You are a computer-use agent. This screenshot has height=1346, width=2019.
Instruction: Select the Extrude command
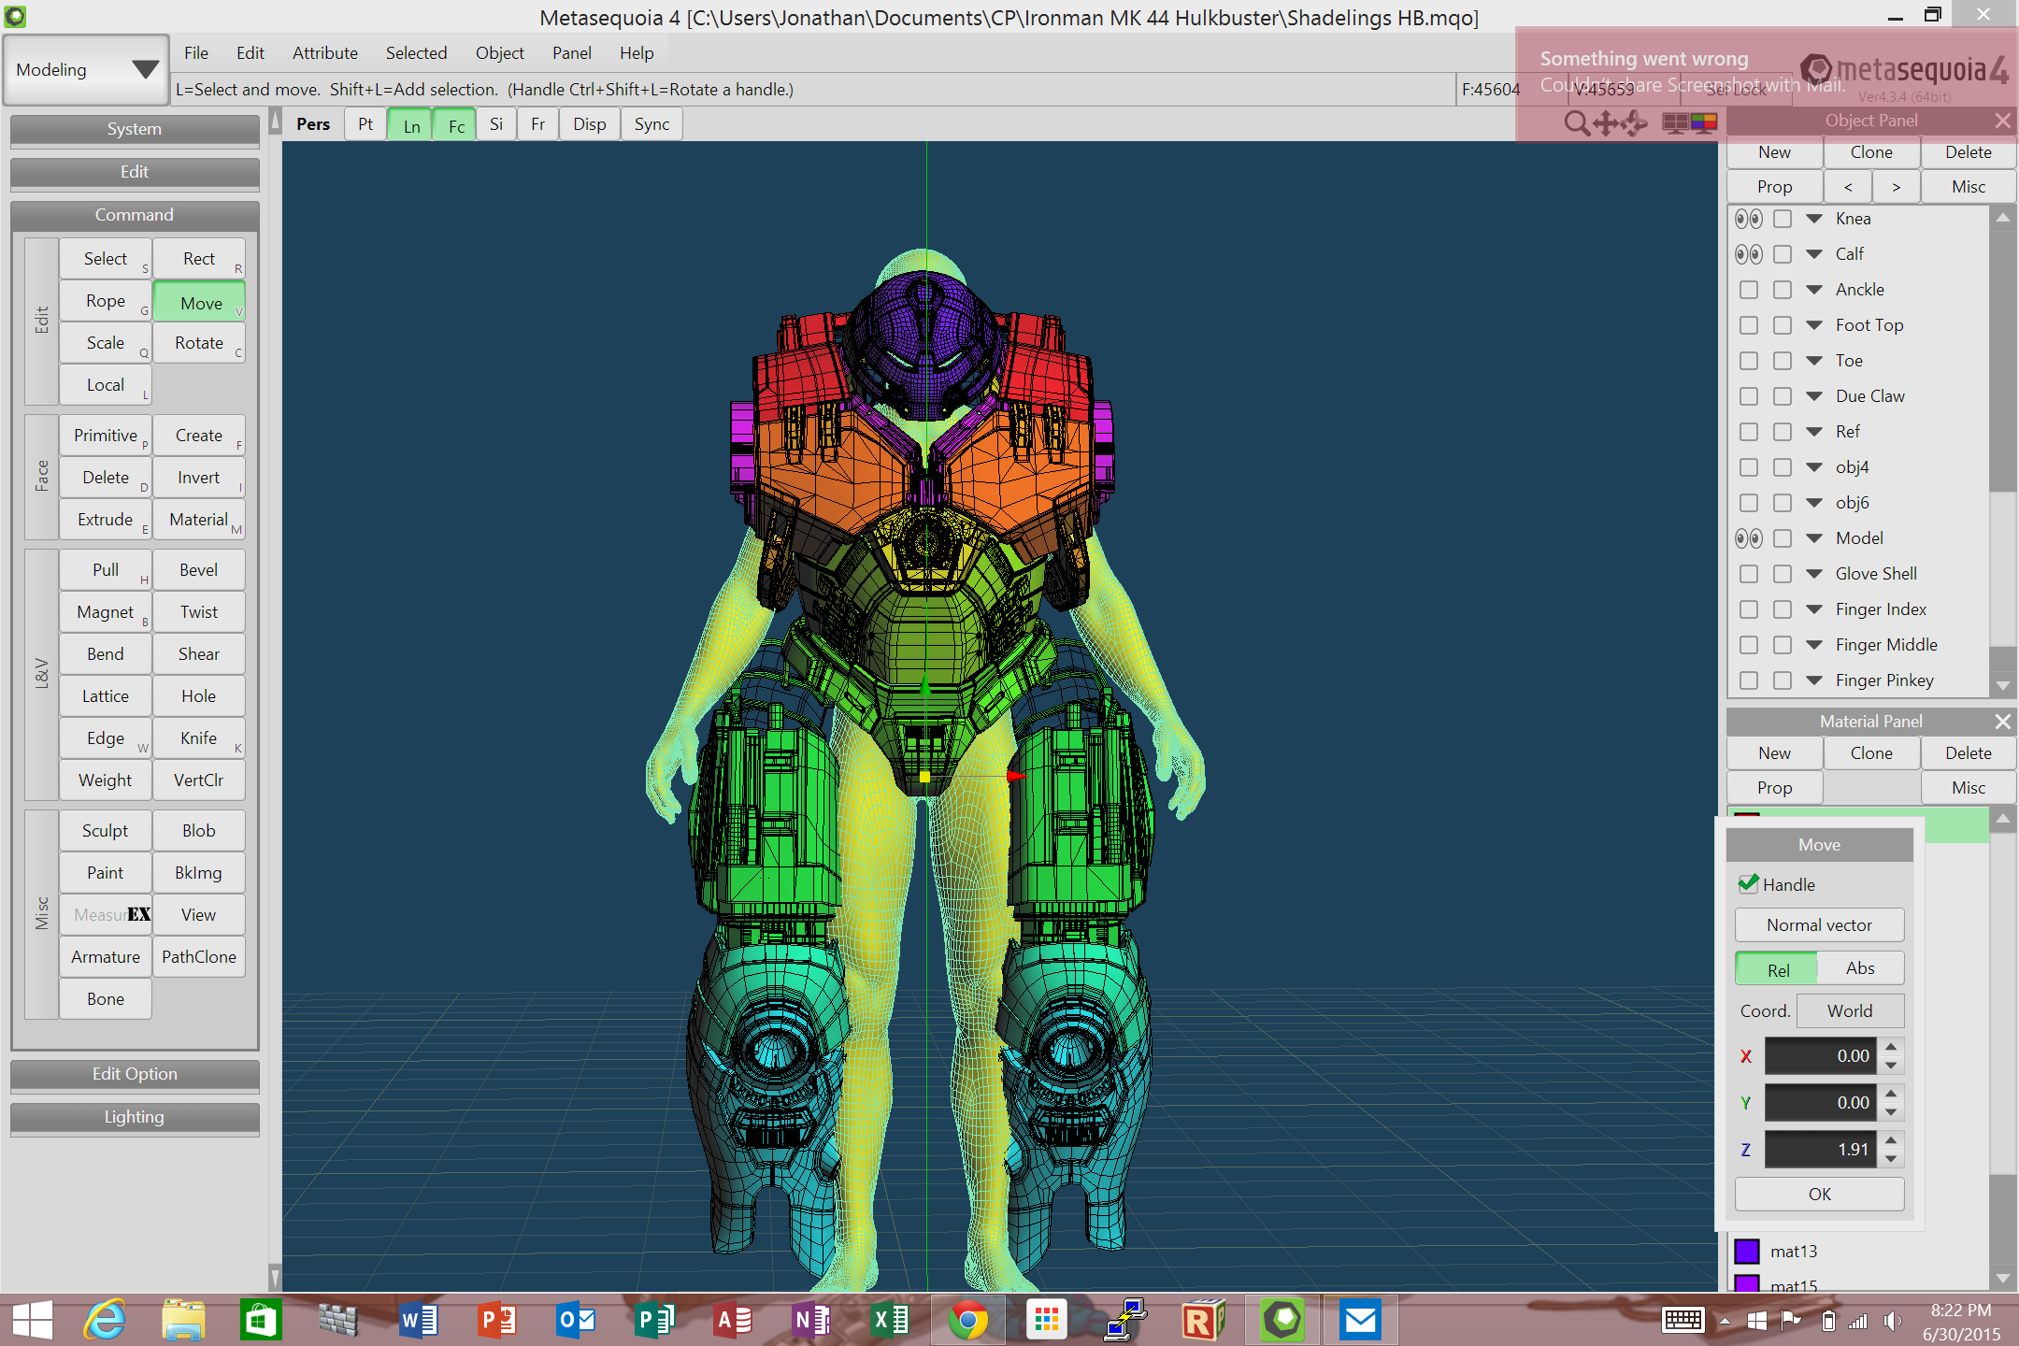pyautogui.click(x=106, y=520)
